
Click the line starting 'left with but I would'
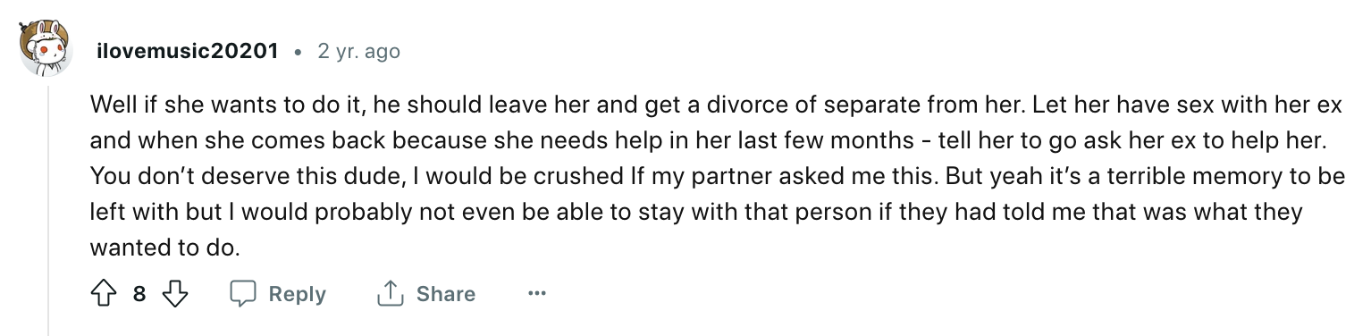(x=696, y=213)
